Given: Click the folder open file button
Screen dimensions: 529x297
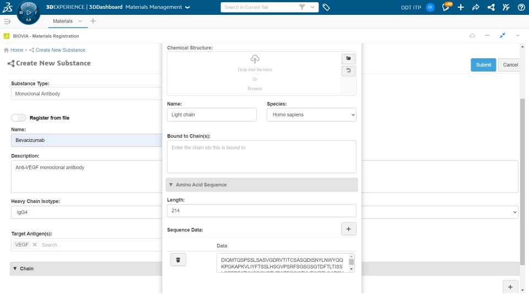Looking at the screenshot, I should click(348, 59).
